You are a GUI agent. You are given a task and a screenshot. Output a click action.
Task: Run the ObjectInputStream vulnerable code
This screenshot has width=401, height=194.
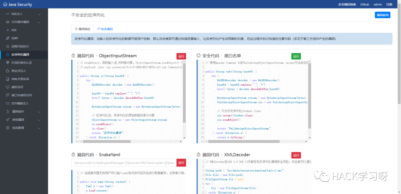pos(181,56)
